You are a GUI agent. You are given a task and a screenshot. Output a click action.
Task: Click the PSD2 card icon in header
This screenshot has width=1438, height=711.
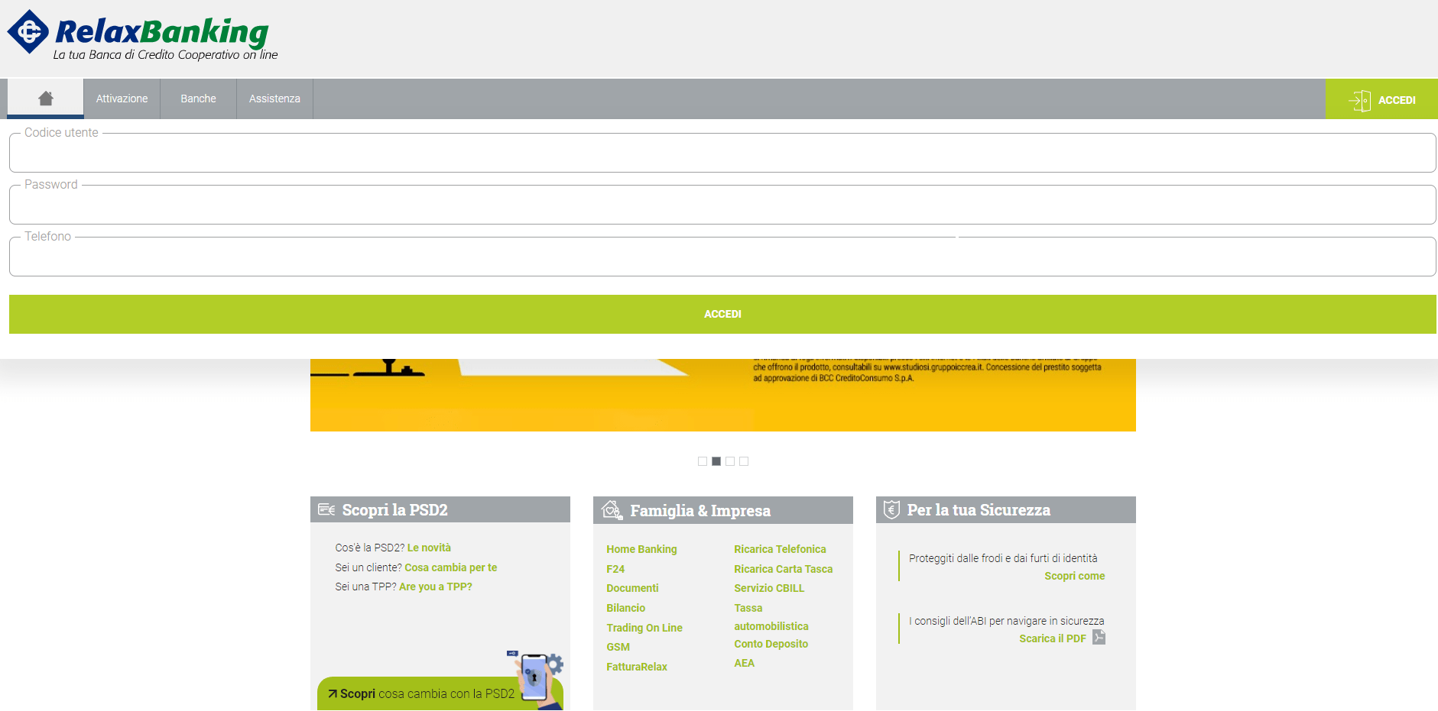point(326,509)
